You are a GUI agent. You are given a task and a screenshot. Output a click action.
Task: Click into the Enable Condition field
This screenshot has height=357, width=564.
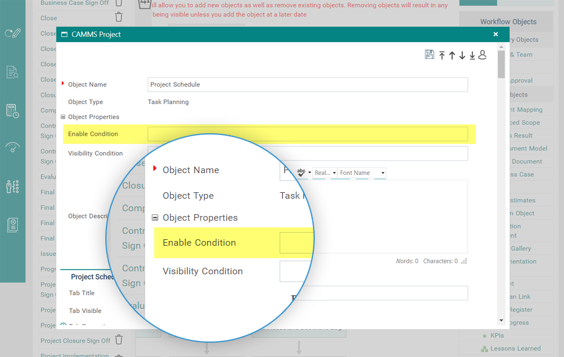click(x=308, y=134)
